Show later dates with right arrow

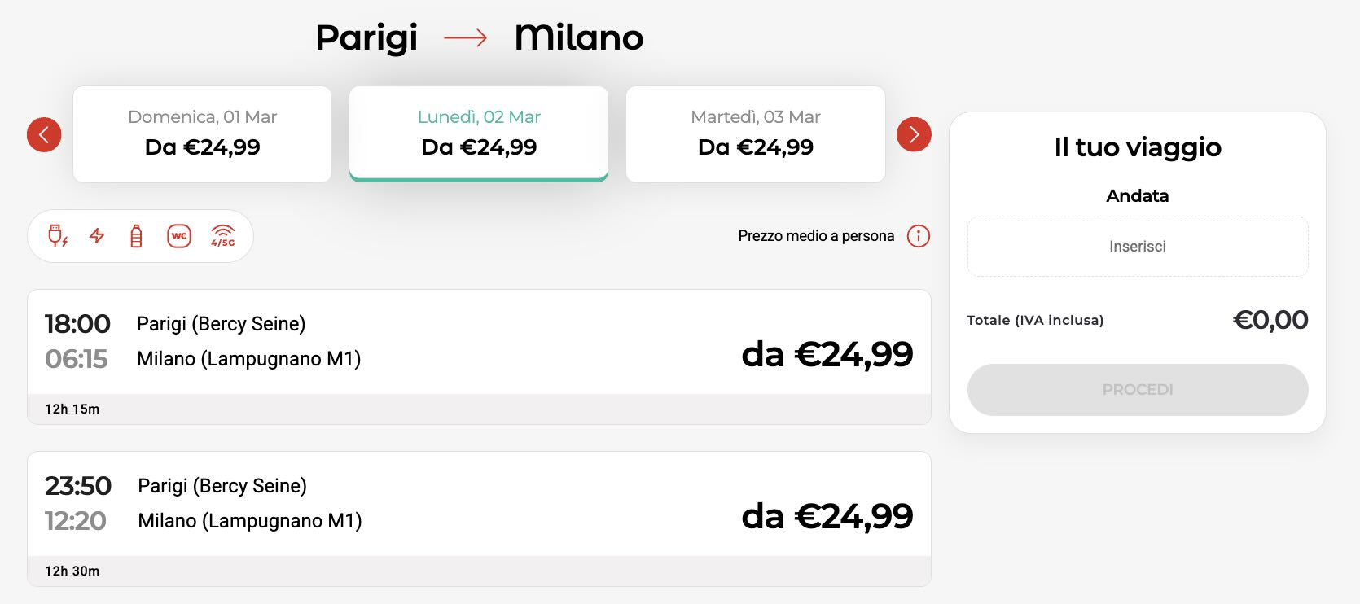(914, 134)
